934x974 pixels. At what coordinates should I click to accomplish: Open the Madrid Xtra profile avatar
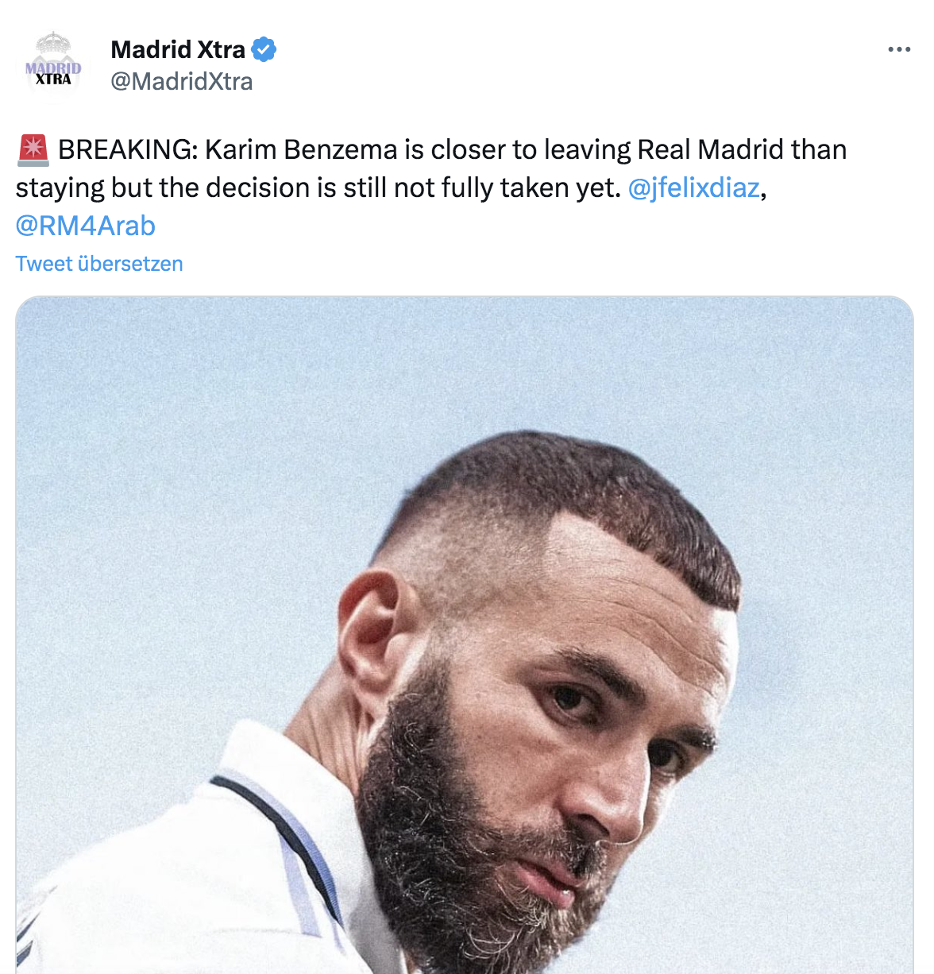pyautogui.click(x=53, y=66)
